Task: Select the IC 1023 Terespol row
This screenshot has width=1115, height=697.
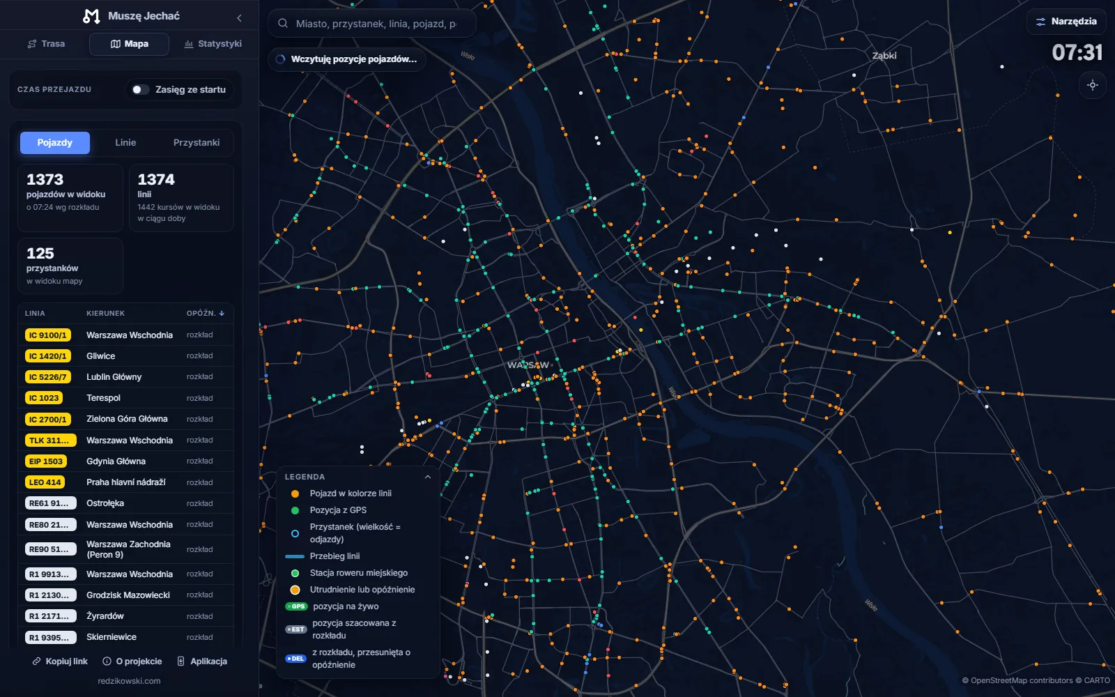Action: [x=125, y=398]
